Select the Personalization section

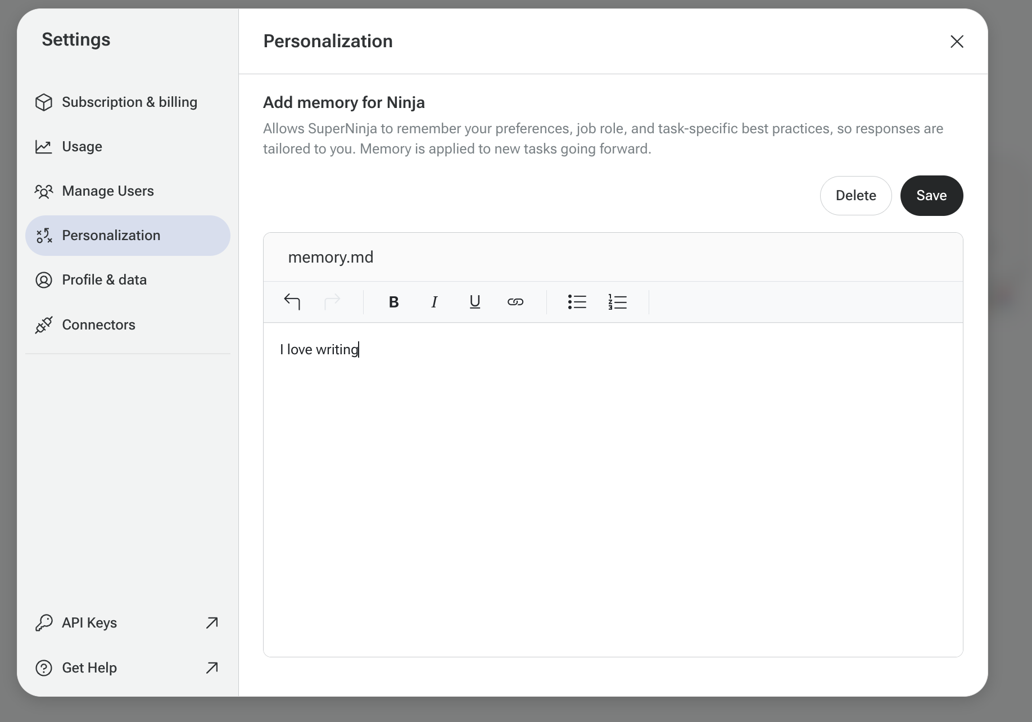pyautogui.click(x=128, y=236)
